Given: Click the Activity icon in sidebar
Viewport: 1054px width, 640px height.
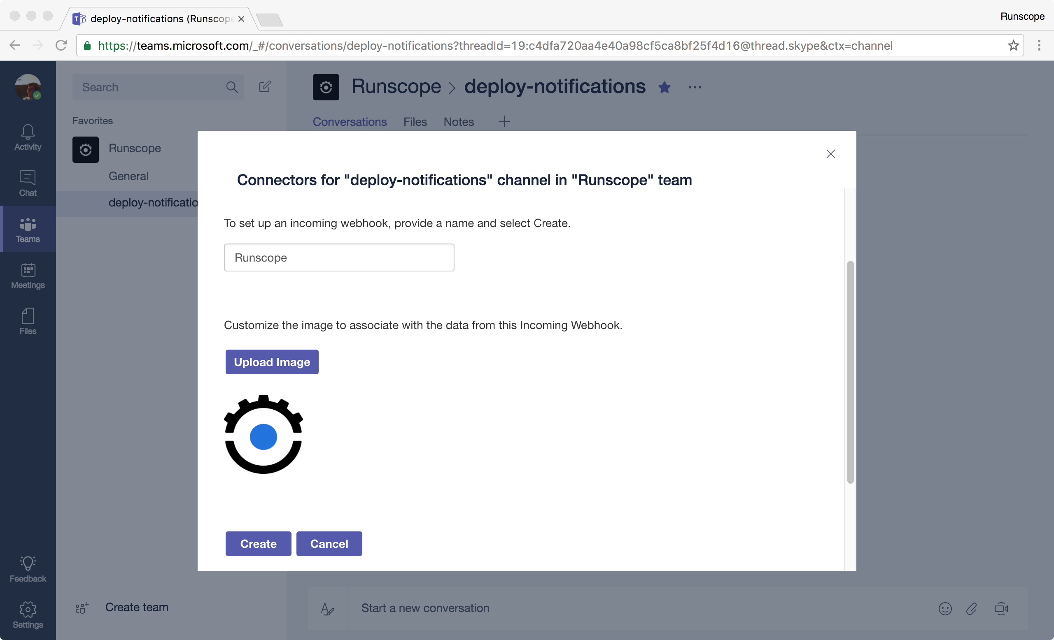Looking at the screenshot, I should click(x=28, y=135).
